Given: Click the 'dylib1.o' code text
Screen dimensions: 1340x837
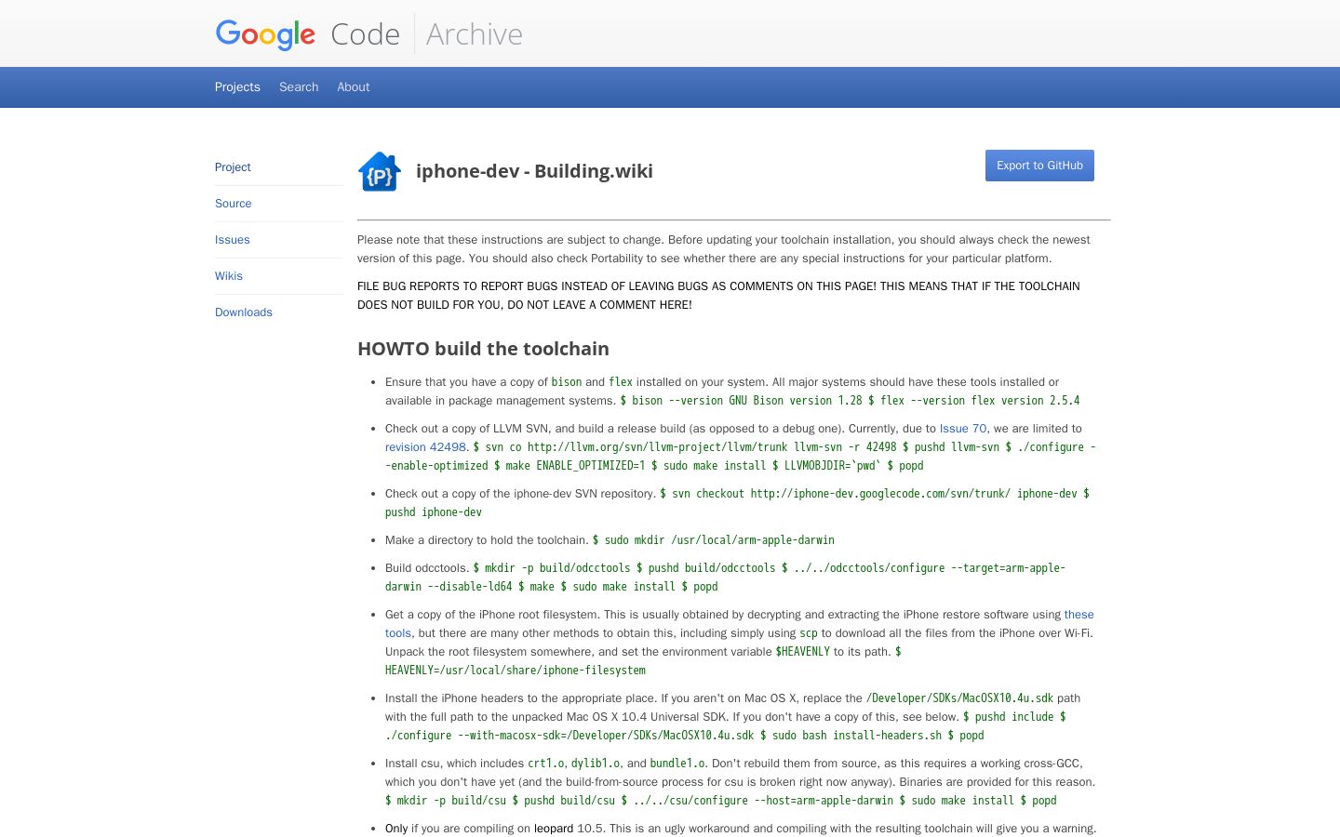Looking at the screenshot, I should [x=596, y=764].
